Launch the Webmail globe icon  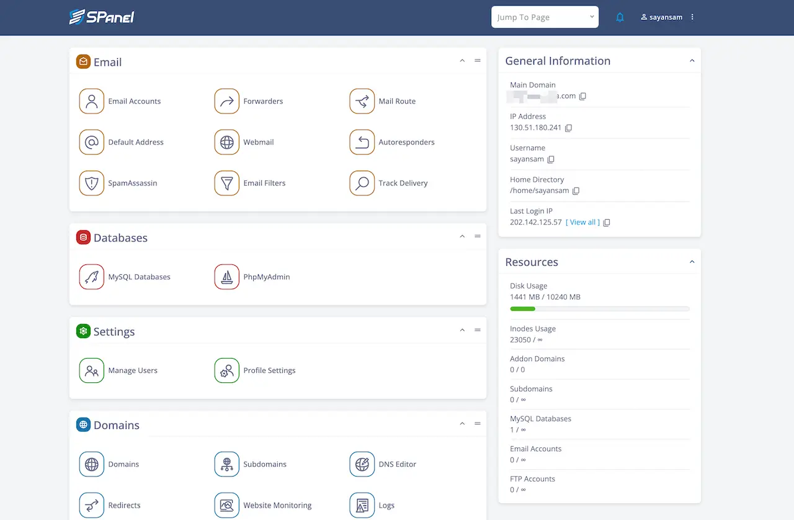click(x=227, y=142)
